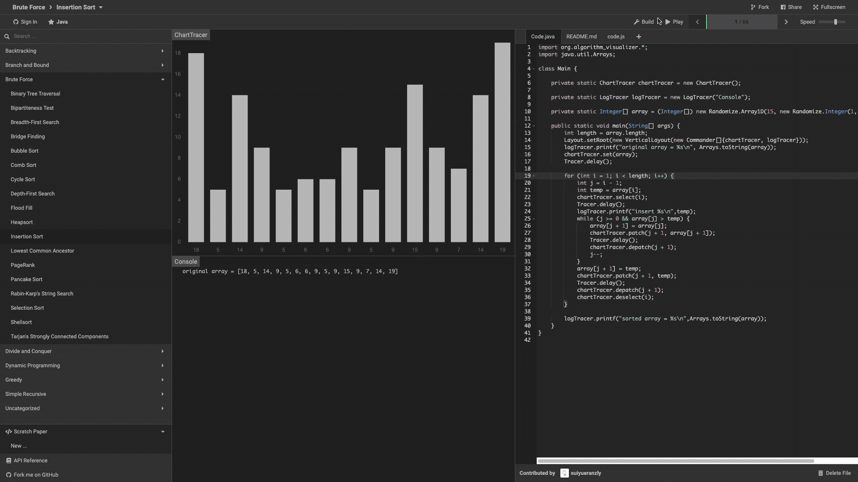Collapse the Scratch Paper section
The width and height of the screenshot is (858, 482).
(x=86, y=432)
